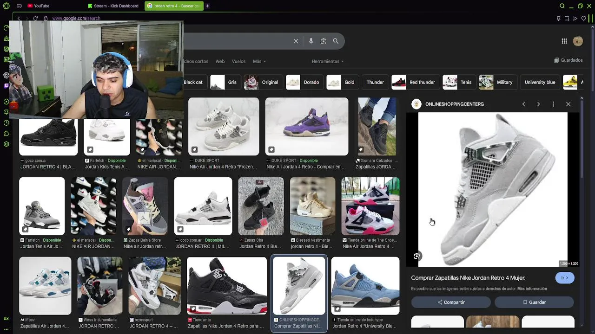This screenshot has width=595, height=334.
Task: Show the next image in the preview panel
Action: 539,104
